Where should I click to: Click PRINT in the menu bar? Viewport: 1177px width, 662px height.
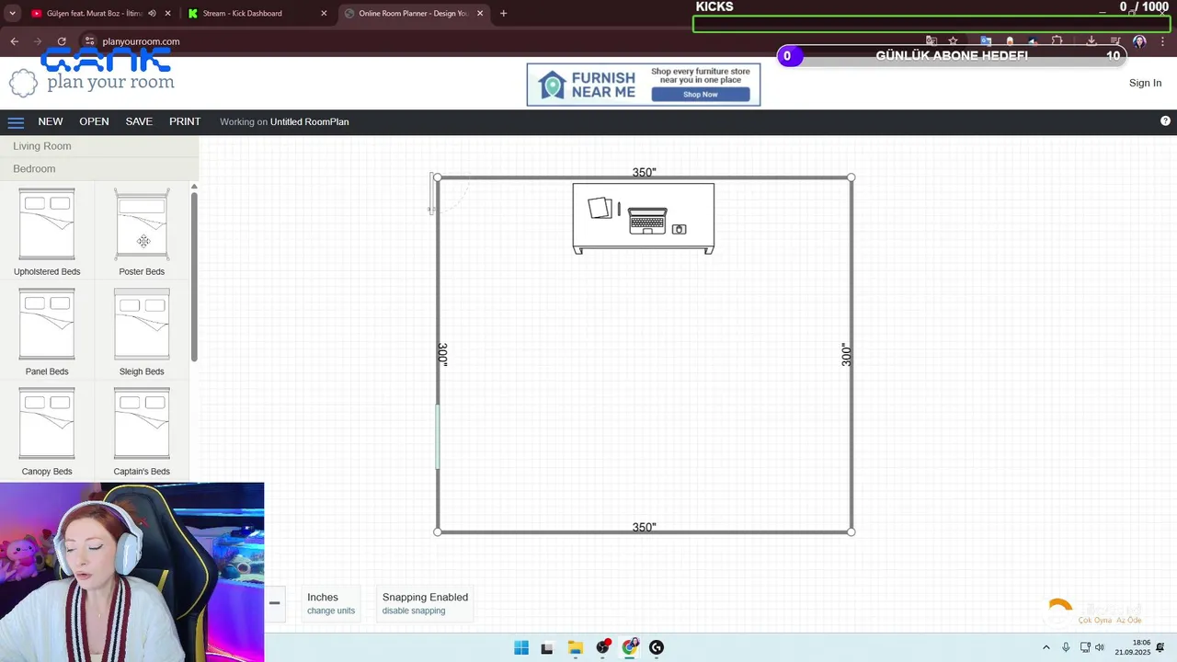(x=185, y=121)
